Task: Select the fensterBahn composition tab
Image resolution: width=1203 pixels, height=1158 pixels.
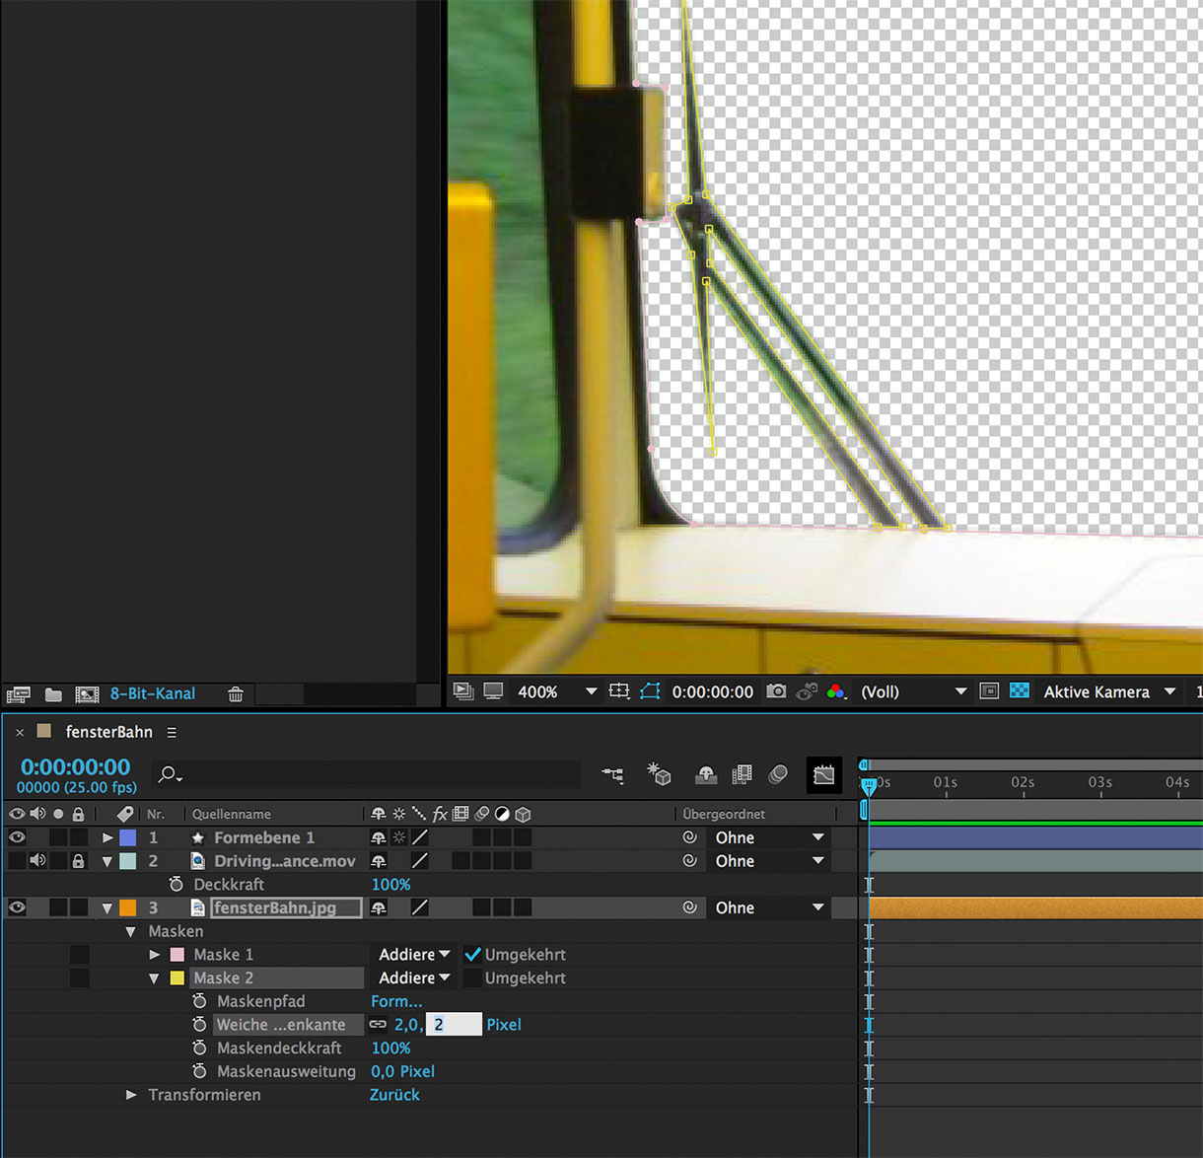Action: coord(108,732)
